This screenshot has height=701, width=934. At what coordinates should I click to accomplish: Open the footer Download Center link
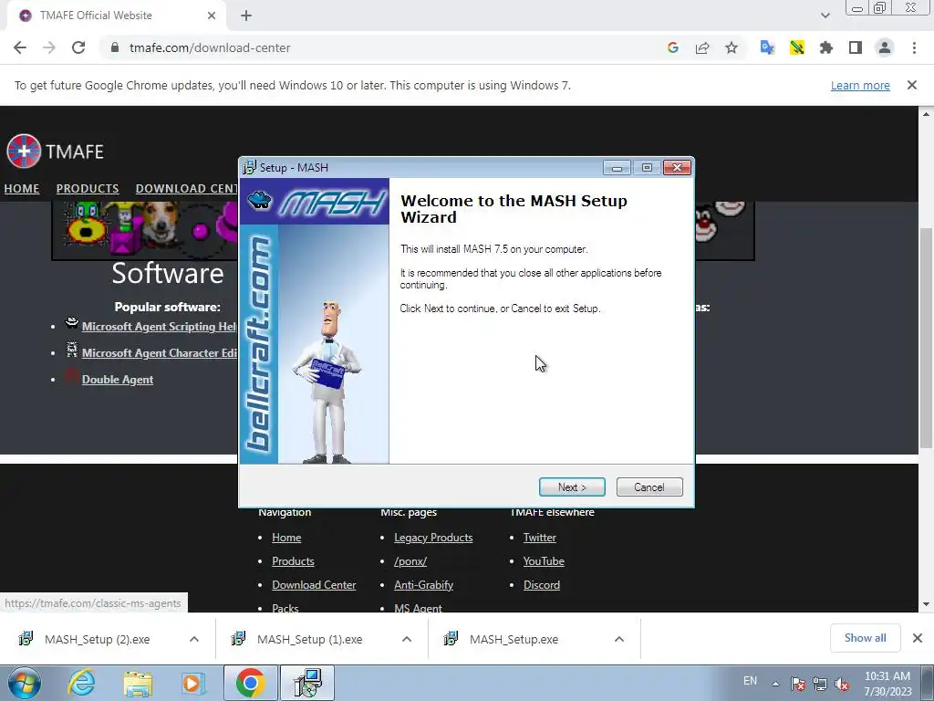coord(314,585)
